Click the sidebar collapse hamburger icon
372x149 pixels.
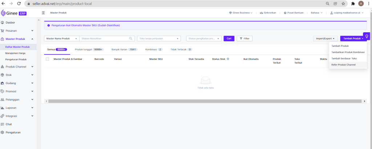point(43,13)
